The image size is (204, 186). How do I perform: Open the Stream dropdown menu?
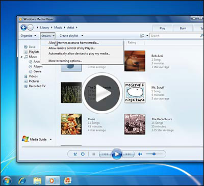(x=48, y=36)
